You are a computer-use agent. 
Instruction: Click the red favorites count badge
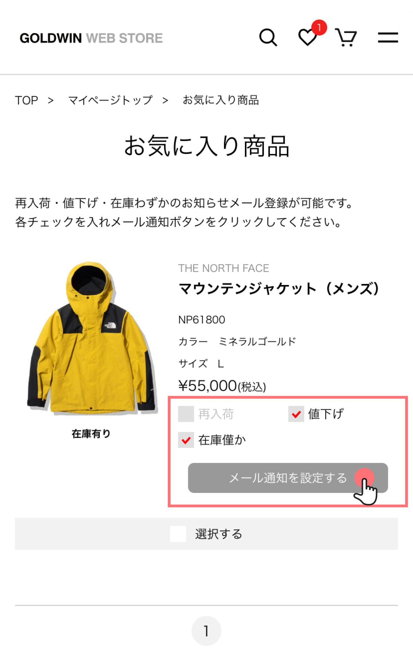(319, 27)
